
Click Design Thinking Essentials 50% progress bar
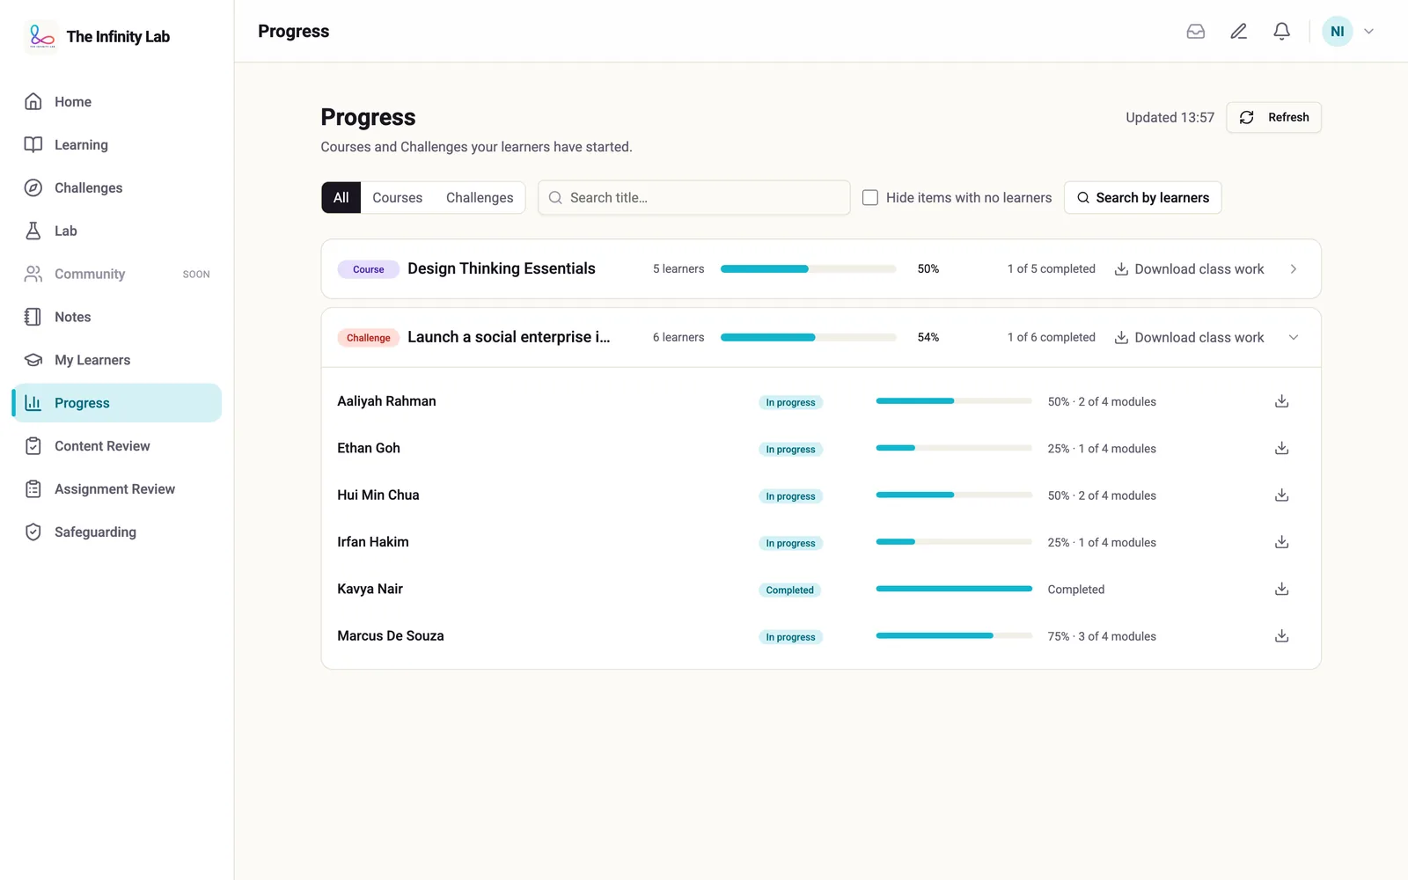808,269
